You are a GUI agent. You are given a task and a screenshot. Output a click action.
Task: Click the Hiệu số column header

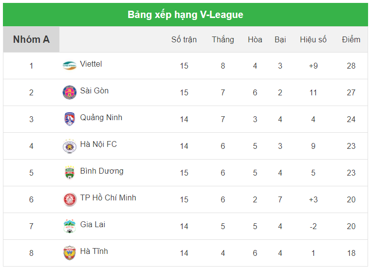[x=313, y=39]
